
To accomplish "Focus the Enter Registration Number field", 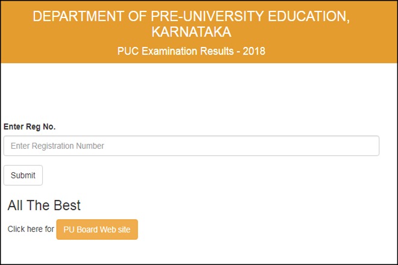I will 191,146.
